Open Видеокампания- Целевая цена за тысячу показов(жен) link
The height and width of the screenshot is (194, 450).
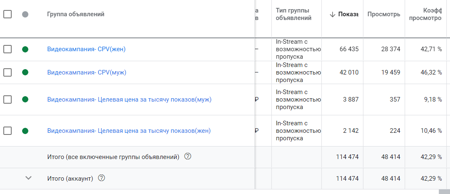click(x=129, y=131)
